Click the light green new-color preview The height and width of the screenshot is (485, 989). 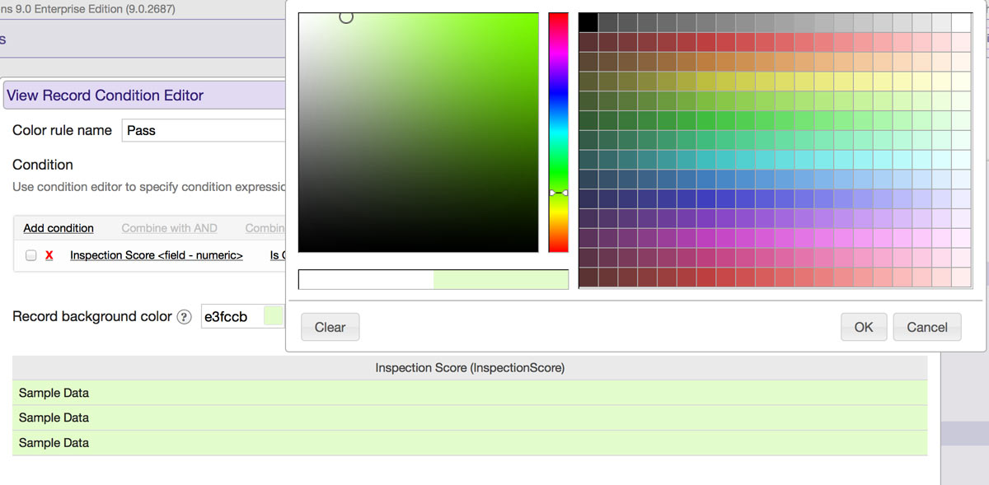click(x=500, y=280)
